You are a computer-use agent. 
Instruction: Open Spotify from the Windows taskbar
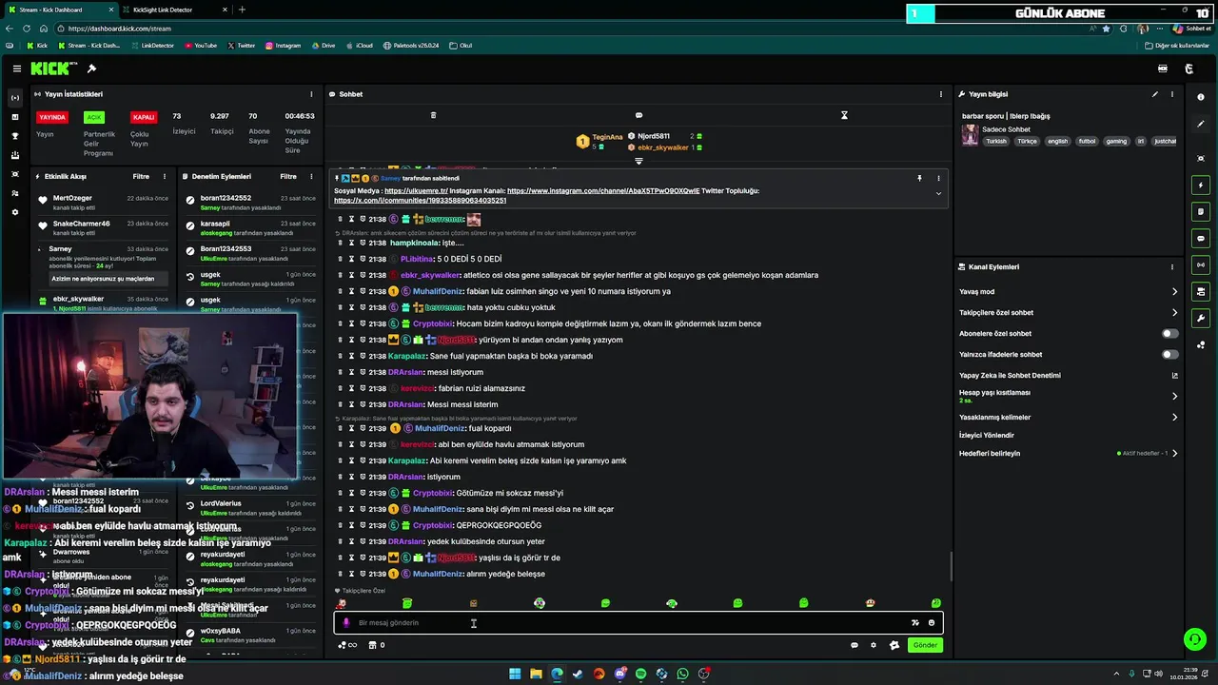tap(640, 674)
